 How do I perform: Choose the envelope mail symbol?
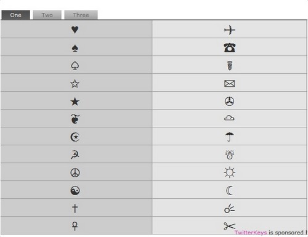[229, 84]
